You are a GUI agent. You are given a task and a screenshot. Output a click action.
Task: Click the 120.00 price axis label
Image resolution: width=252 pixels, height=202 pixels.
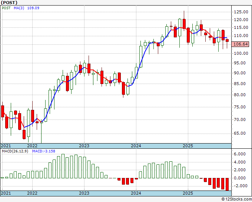pos(241,20)
